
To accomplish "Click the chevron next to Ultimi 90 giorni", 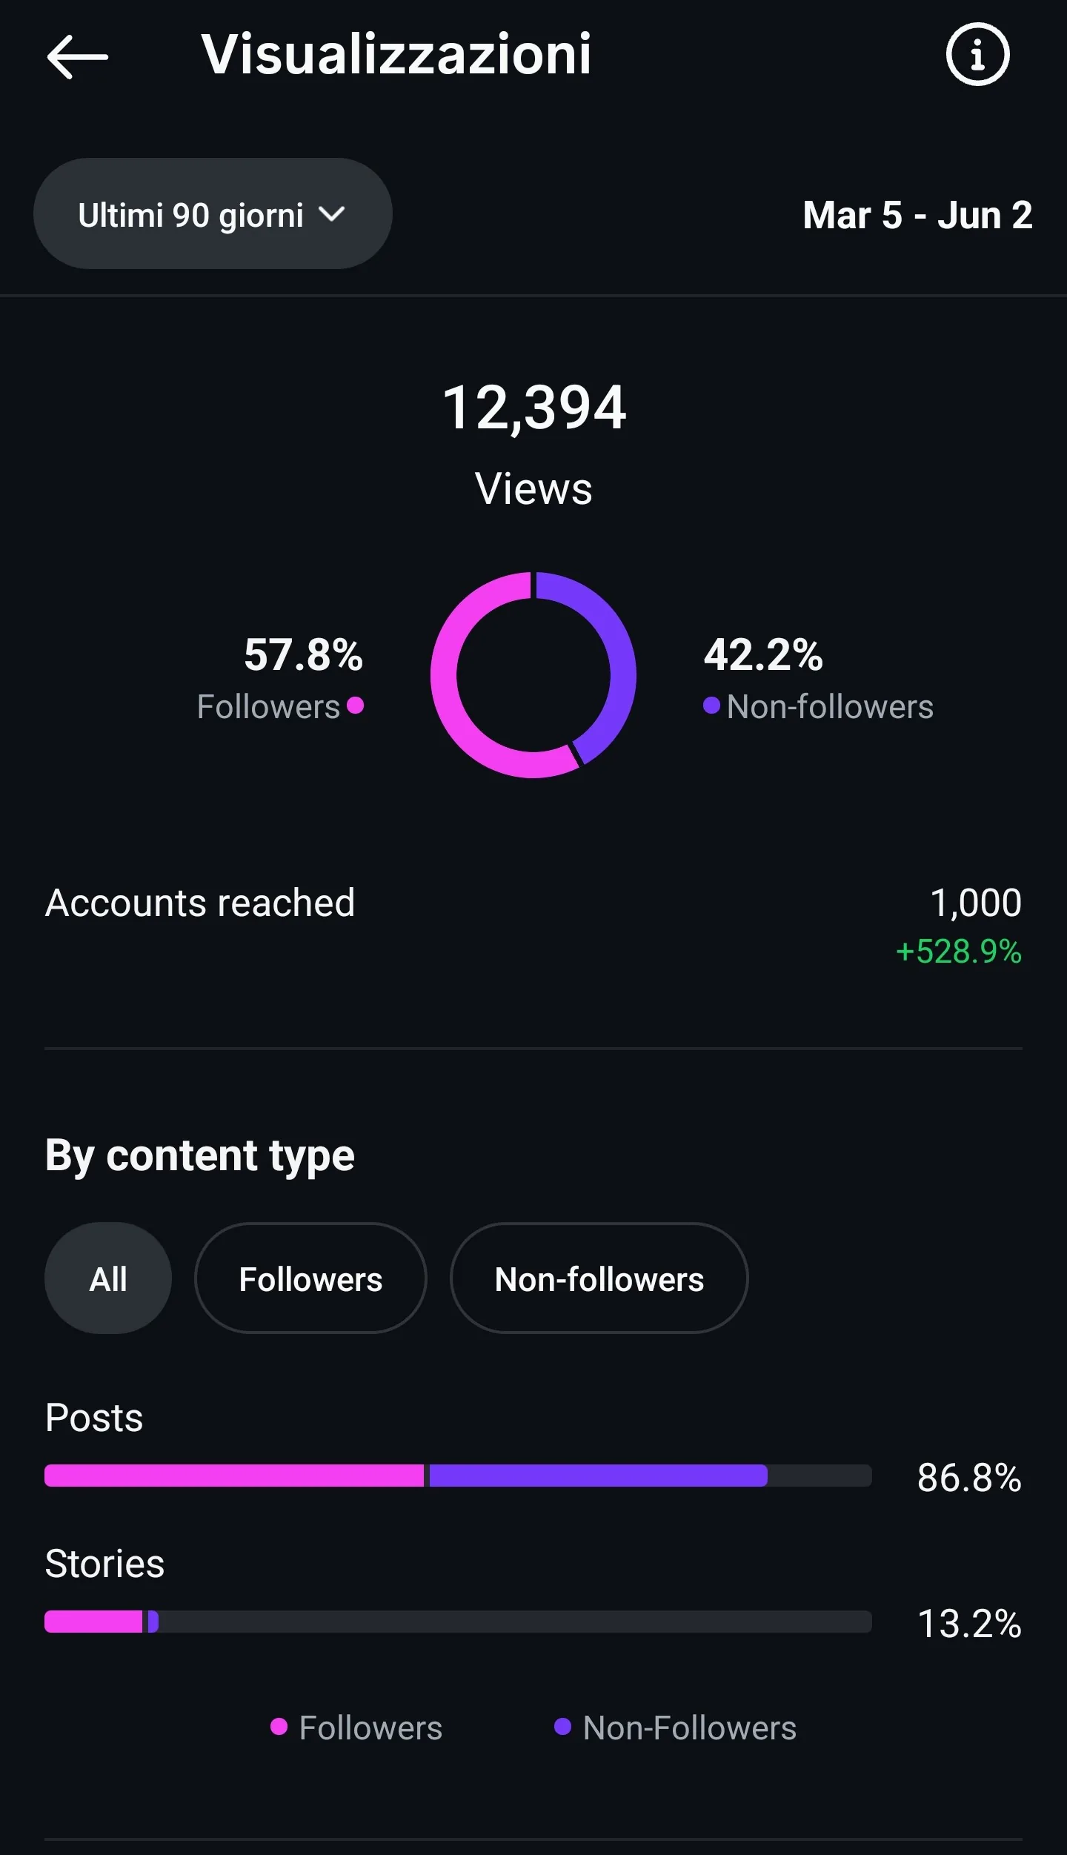I will (x=331, y=214).
